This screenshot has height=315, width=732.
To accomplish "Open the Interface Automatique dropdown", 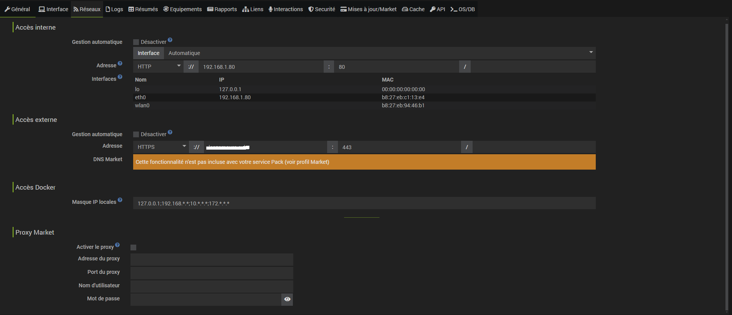I will pyautogui.click(x=379, y=53).
